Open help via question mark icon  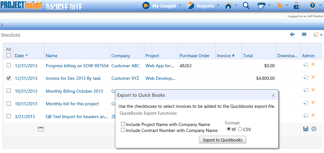pos(313,6)
